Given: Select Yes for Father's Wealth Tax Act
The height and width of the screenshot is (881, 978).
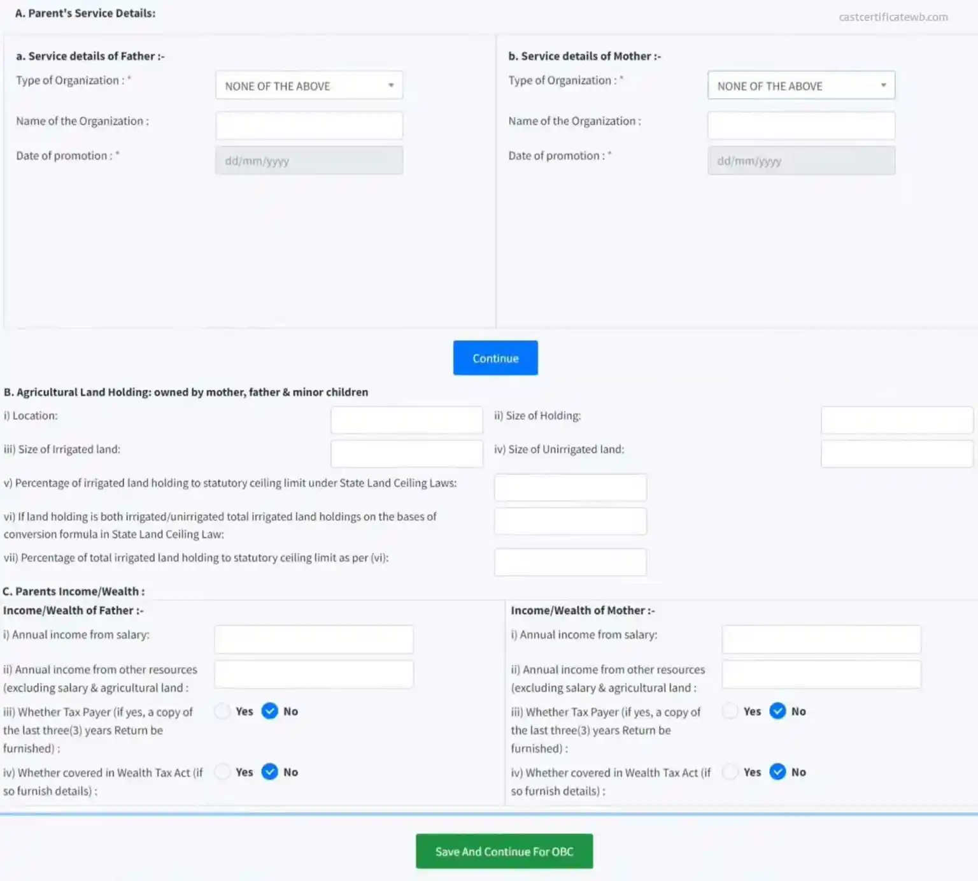Looking at the screenshot, I should pyautogui.click(x=222, y=771).
